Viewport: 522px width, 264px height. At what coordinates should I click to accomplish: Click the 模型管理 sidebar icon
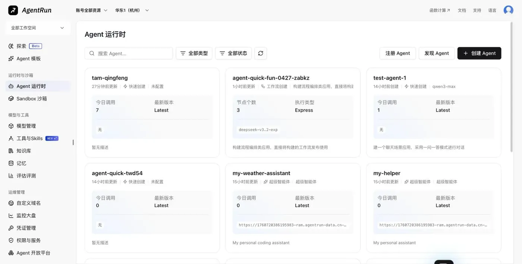coord(11,126)
